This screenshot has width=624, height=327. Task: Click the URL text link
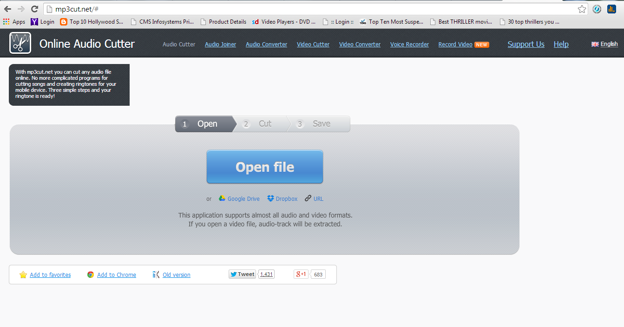click(x=318, y=199)
